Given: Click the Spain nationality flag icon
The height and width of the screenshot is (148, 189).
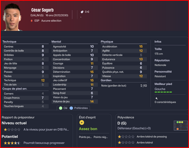Looking at the screenshot, I should (x=31, y=21).
